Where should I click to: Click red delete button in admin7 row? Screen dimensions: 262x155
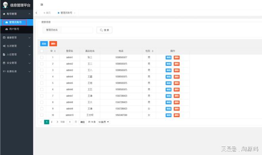click(177, 96)
